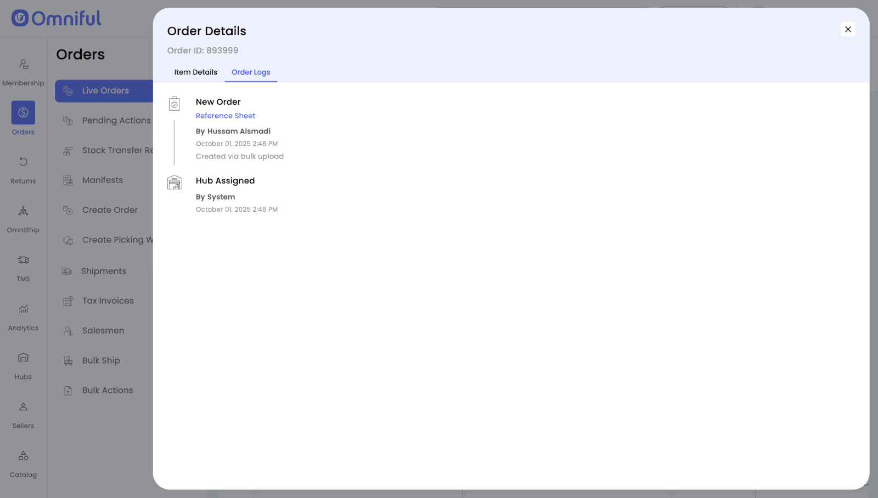
Task: Select the Sellers person icon
Action: 23,407
